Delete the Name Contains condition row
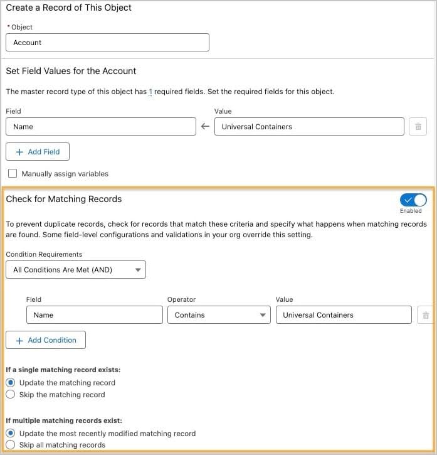 426,315
